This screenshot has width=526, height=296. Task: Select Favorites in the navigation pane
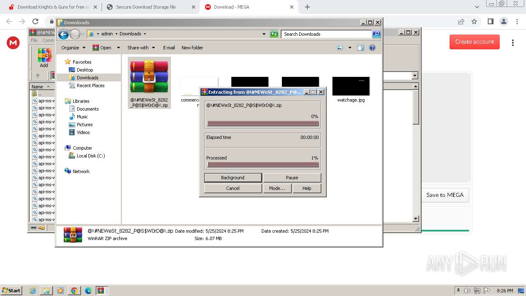click(82, 62)
